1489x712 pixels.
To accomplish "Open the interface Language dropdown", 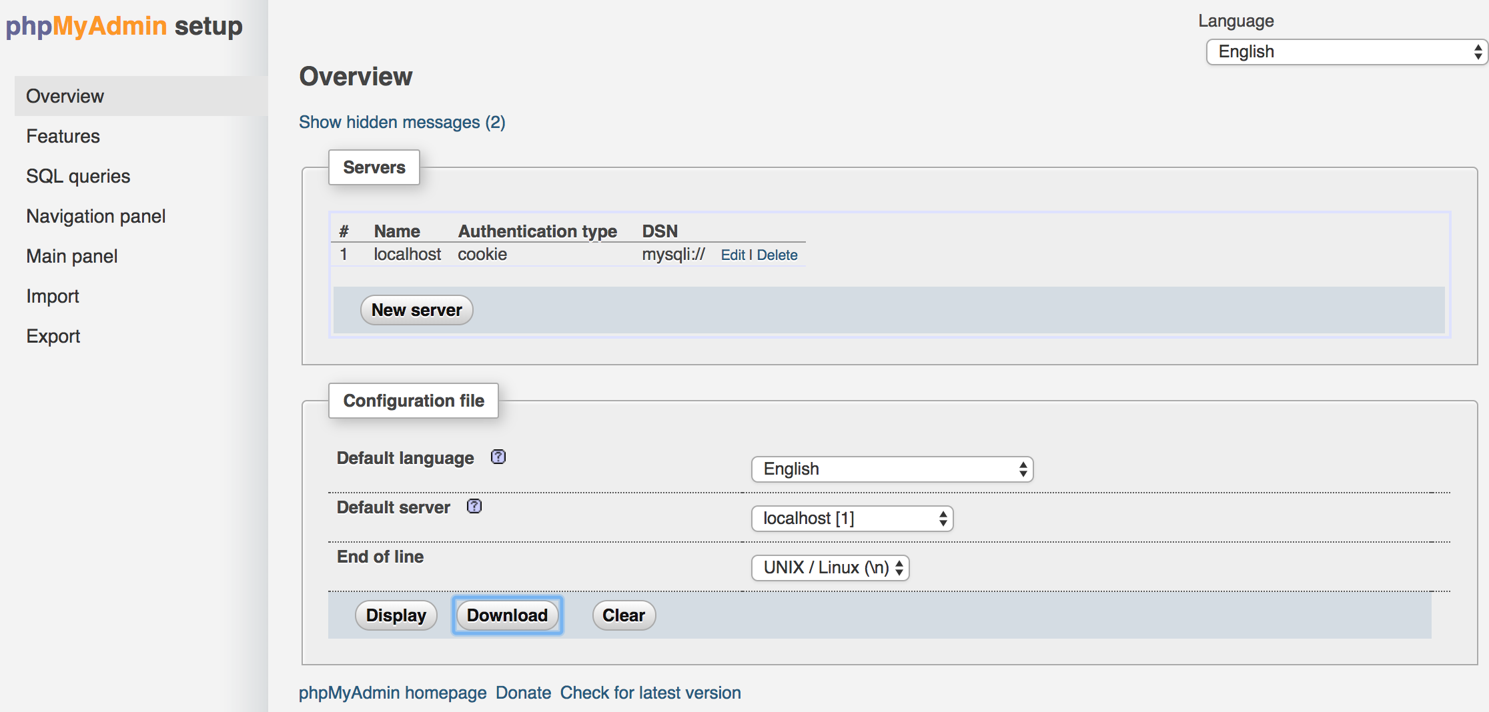I will pyautogui.click(x=1347, y=52).
